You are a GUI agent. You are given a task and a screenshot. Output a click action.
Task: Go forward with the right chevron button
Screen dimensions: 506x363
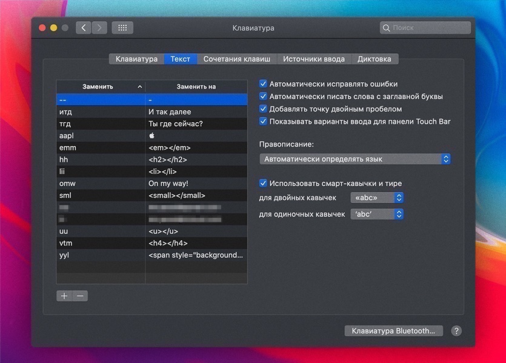(x=99, y=28)
